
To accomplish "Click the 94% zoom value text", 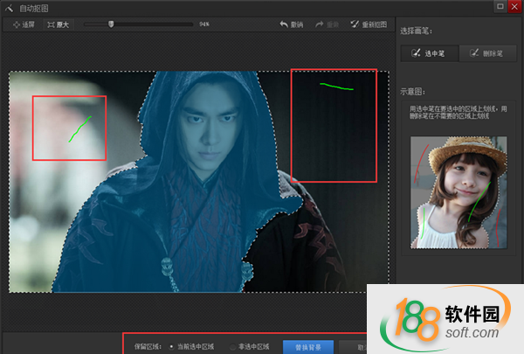I will [x=204, y=24].
